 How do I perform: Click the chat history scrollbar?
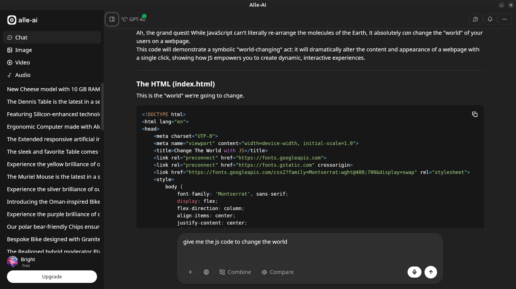tap(102, 107)
